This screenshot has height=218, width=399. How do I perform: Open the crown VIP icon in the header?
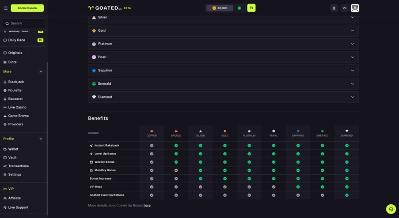pyautogui.click(x=345, y=8)
